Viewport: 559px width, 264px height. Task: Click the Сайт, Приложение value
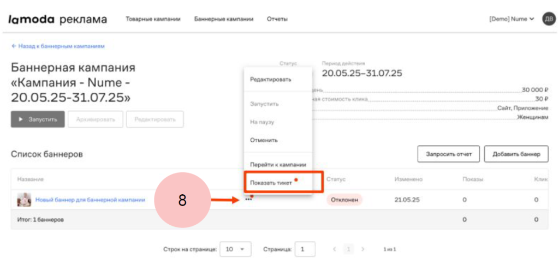coord(523,108)
